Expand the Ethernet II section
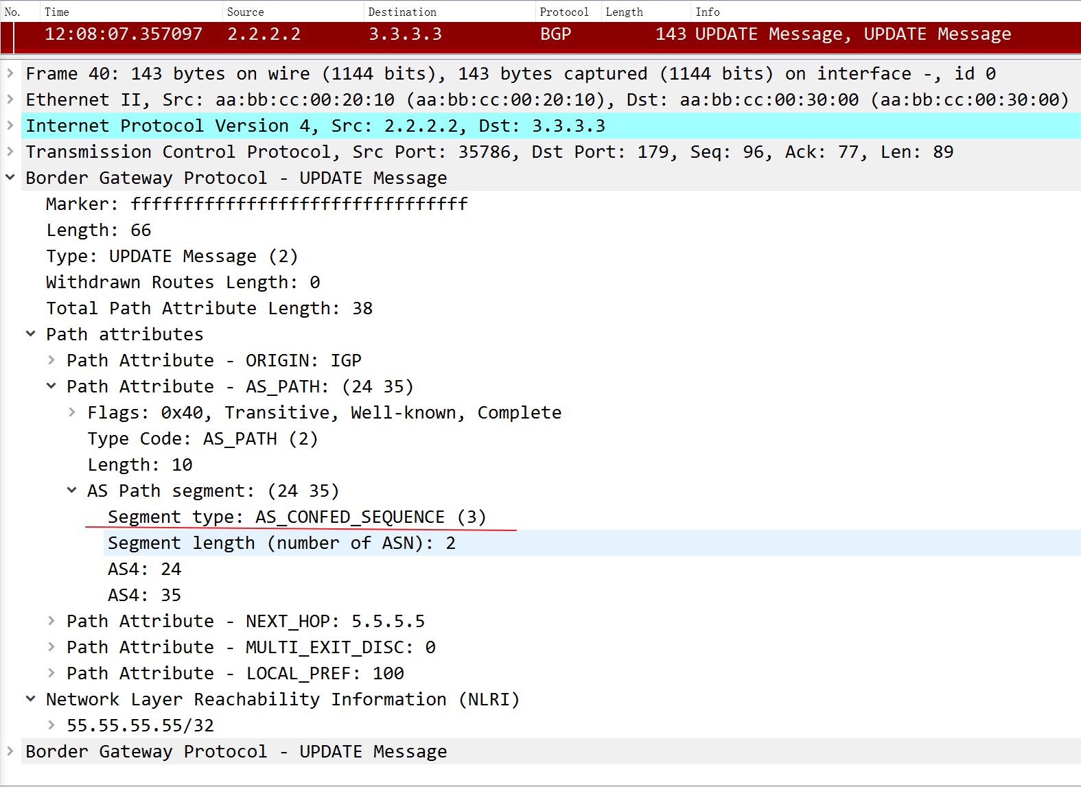1081x787 pixels. point(10,99)
